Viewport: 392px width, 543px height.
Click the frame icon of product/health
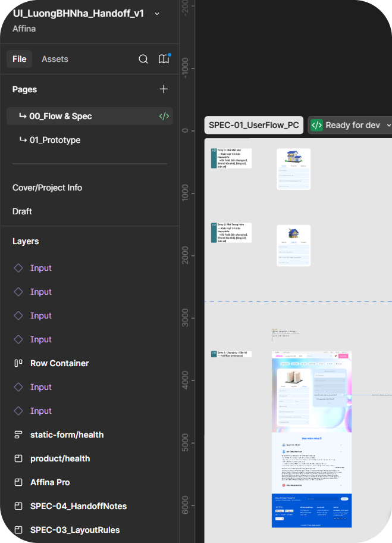pyautogui.click(x=18, y=459)
